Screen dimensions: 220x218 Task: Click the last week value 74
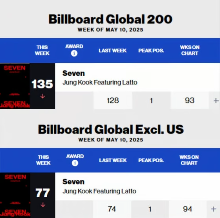click(x=112, y=209)
